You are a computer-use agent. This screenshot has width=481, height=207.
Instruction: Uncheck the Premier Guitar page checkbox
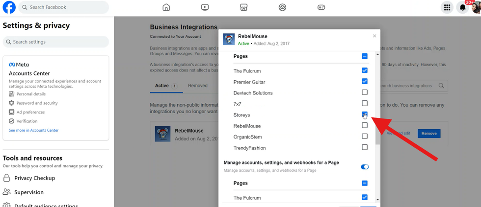pos(365,81)
